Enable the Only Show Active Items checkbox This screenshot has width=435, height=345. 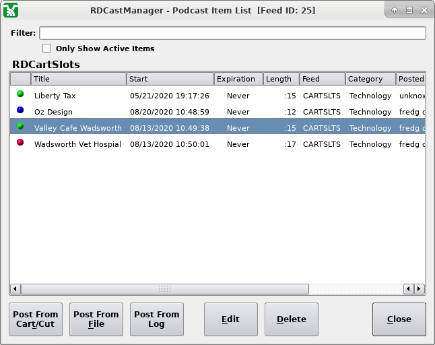(x=46, y=49)
